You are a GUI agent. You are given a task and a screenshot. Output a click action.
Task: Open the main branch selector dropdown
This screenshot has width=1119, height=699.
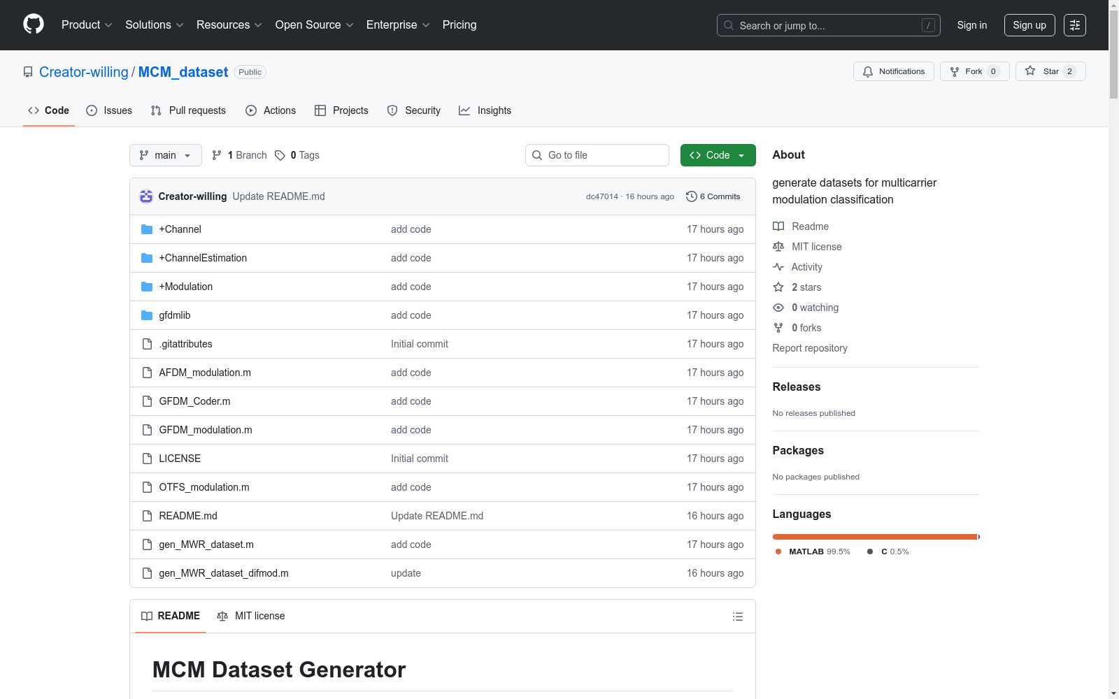tap(166, 155)
